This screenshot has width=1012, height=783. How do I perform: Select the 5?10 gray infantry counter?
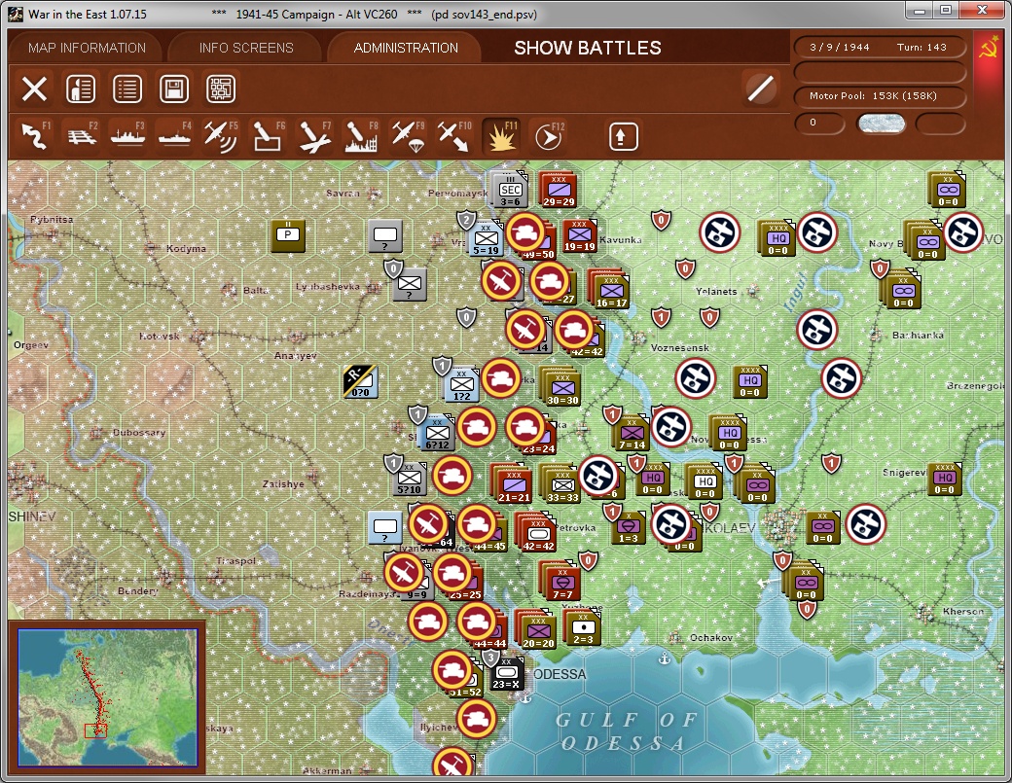pos(410,478)
